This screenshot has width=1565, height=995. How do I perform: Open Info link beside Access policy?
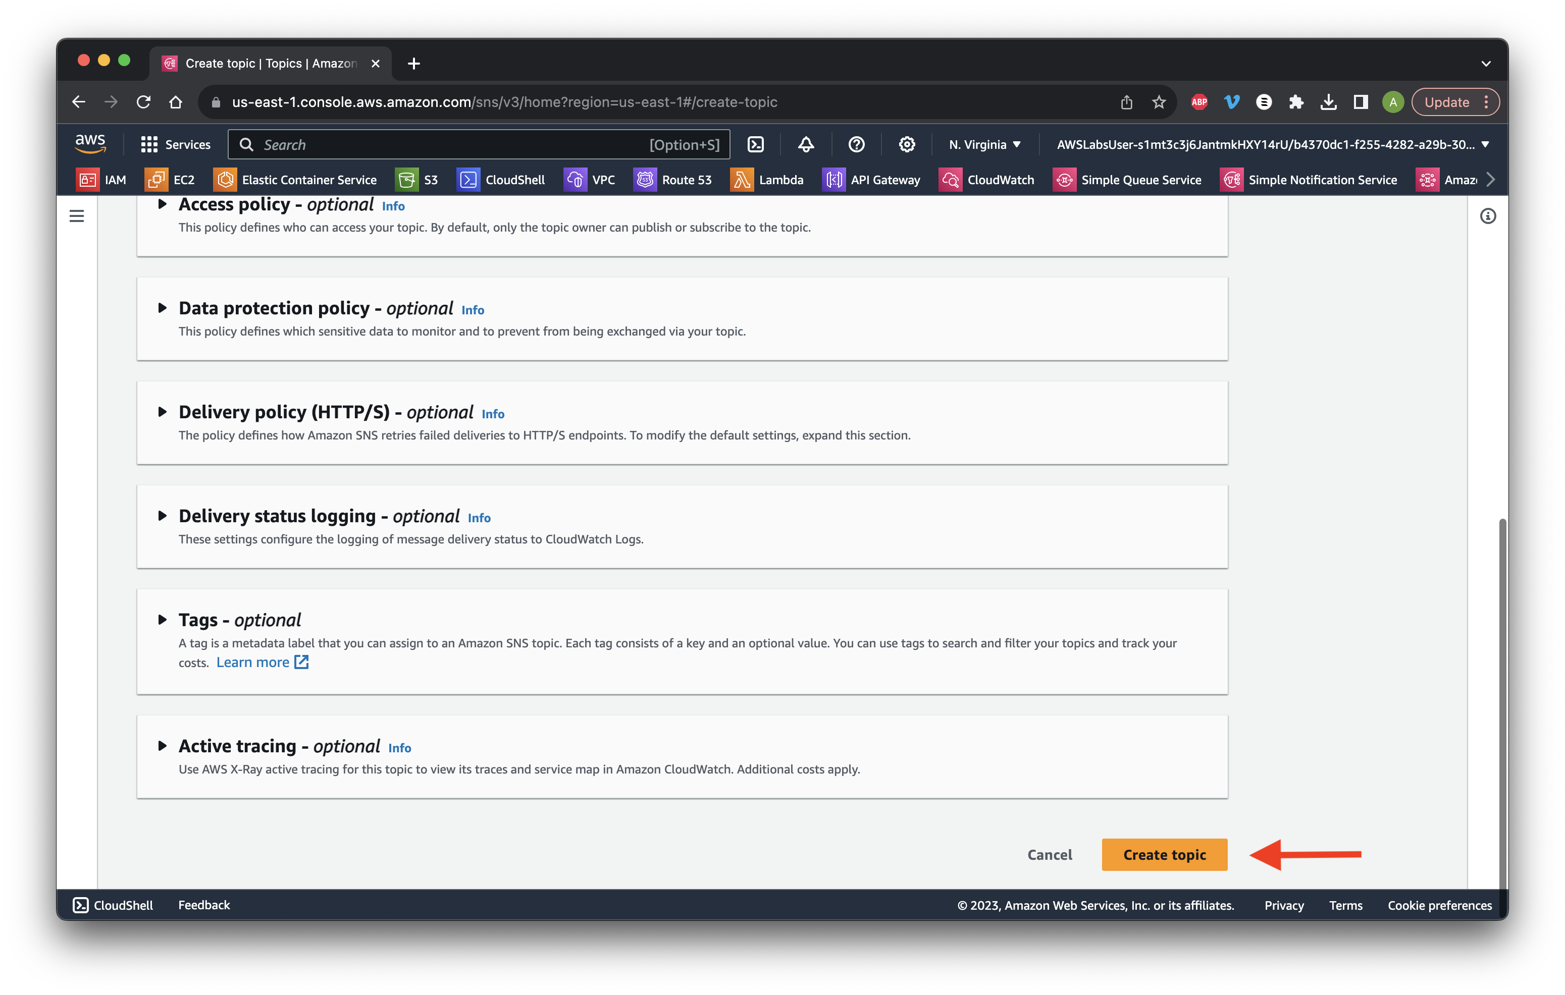click(393, 206)
